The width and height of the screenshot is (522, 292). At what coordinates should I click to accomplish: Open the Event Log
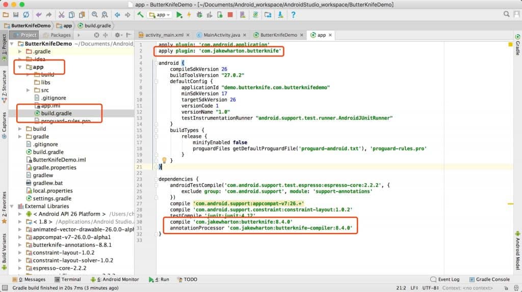pyautogui.click(x=445, y=279)
